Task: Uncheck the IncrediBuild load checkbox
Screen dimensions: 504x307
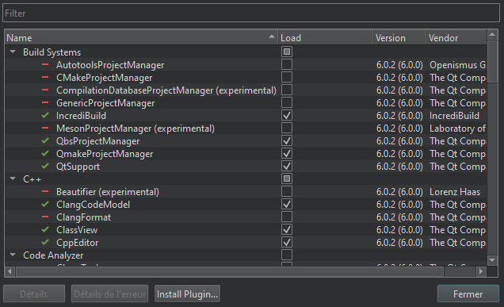Action: (x=287, y=115)
